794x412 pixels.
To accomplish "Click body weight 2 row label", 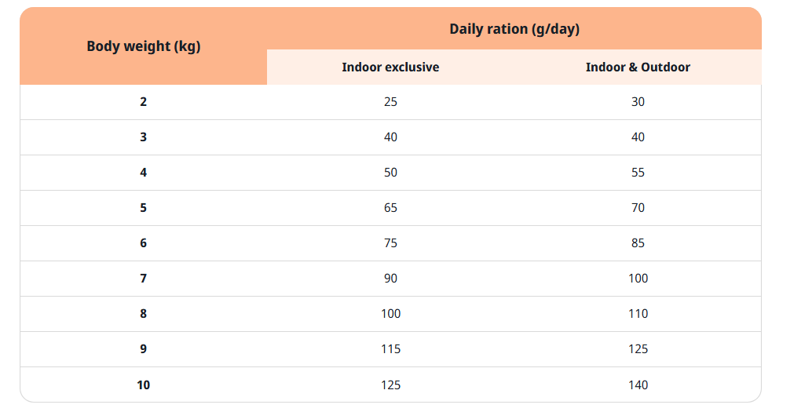I will pyautogui.click(x=143, y=102).
